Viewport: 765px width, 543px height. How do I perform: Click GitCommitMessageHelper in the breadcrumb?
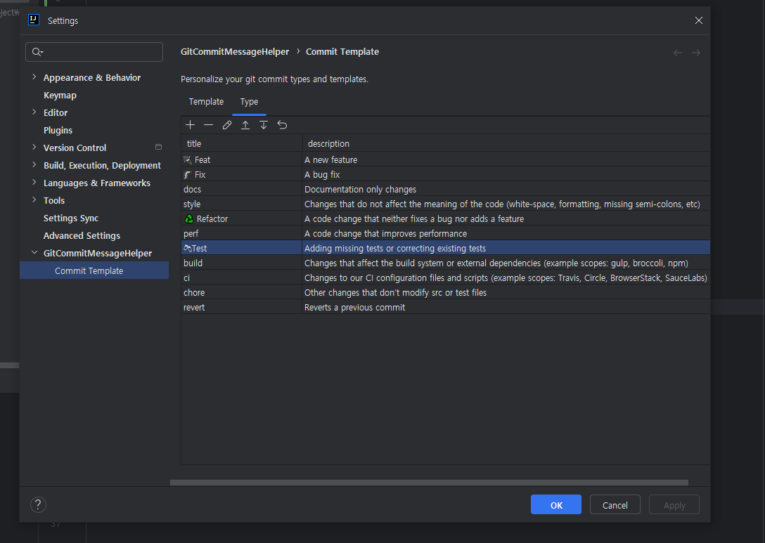pyautogui.click(x=235, y=52)
